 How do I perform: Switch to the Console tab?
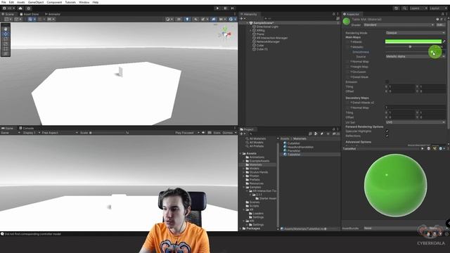pyautogui.click(x=27, y=128)
